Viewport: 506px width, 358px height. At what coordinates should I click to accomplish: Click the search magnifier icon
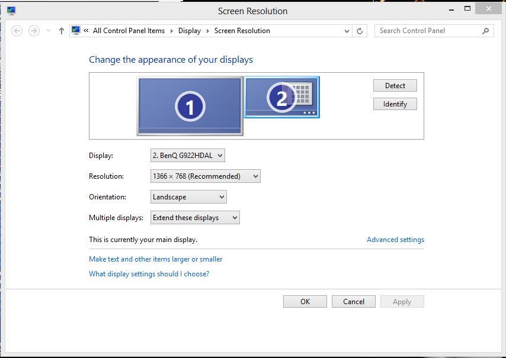coord(485,31)
